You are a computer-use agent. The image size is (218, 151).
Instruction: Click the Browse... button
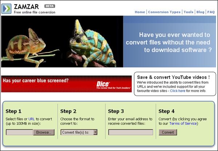(x=44, y=132)
